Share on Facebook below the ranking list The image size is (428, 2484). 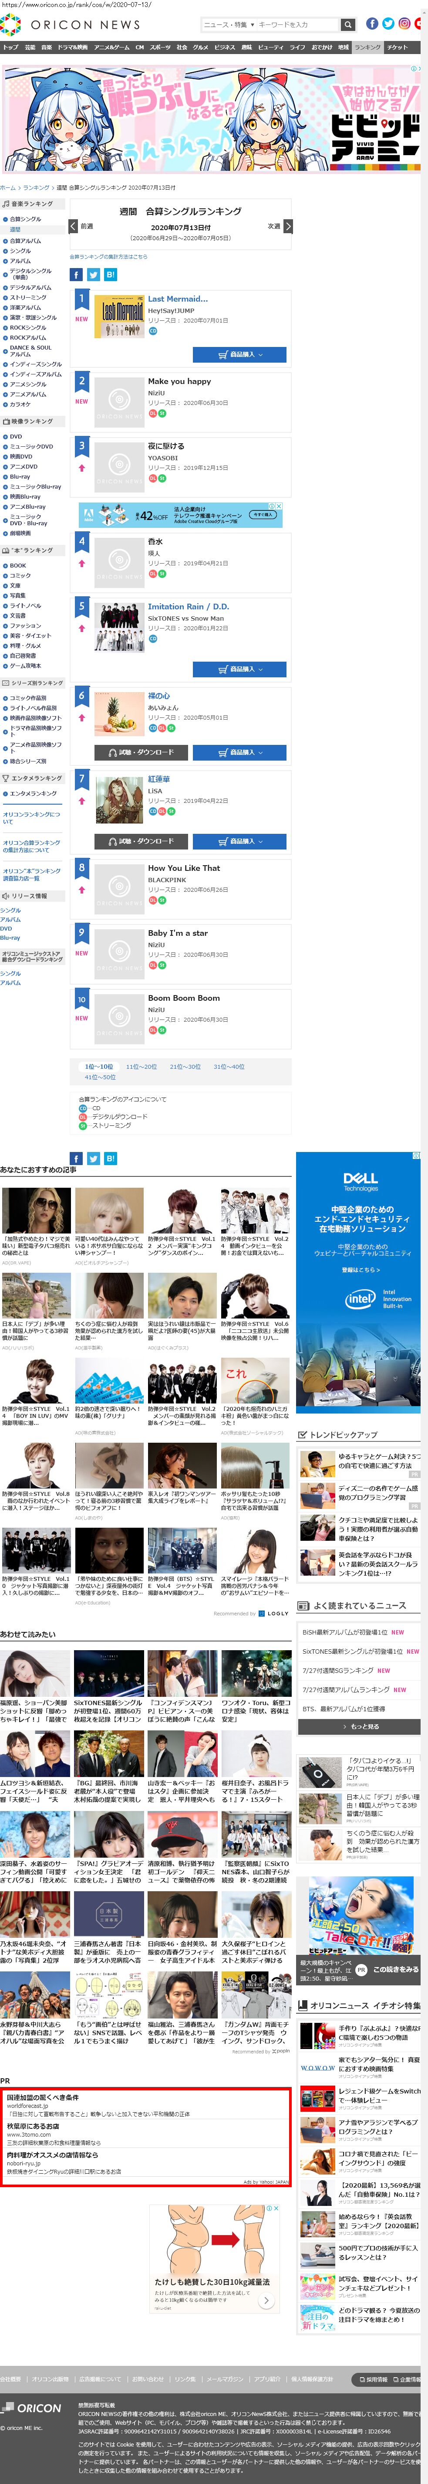click(76, 1158)
